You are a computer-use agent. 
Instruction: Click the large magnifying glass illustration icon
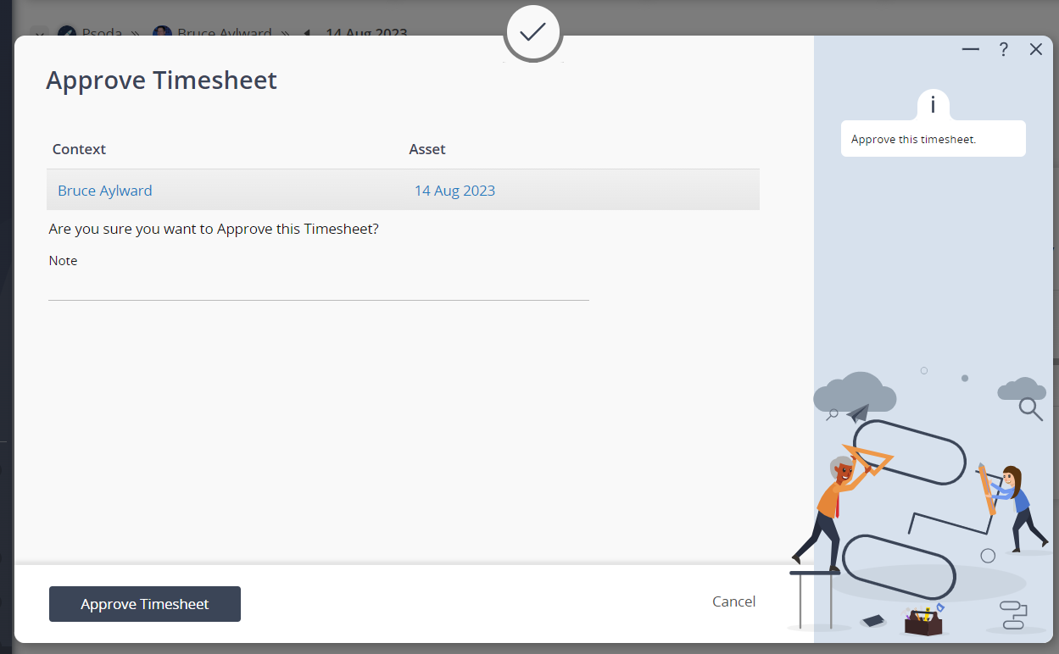1030,409
